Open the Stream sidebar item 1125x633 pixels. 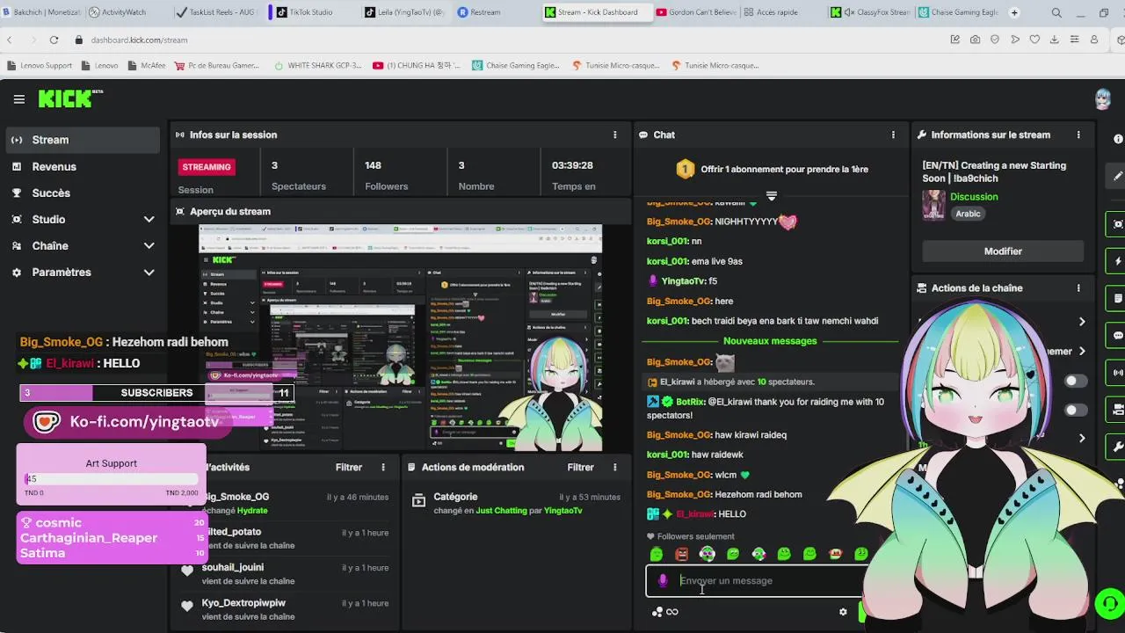click(x=83, y=140)
